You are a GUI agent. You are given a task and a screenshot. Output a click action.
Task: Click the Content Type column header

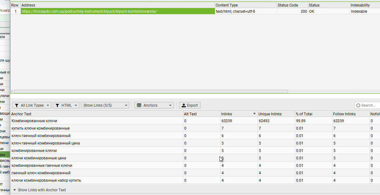(x=246, y=5)
